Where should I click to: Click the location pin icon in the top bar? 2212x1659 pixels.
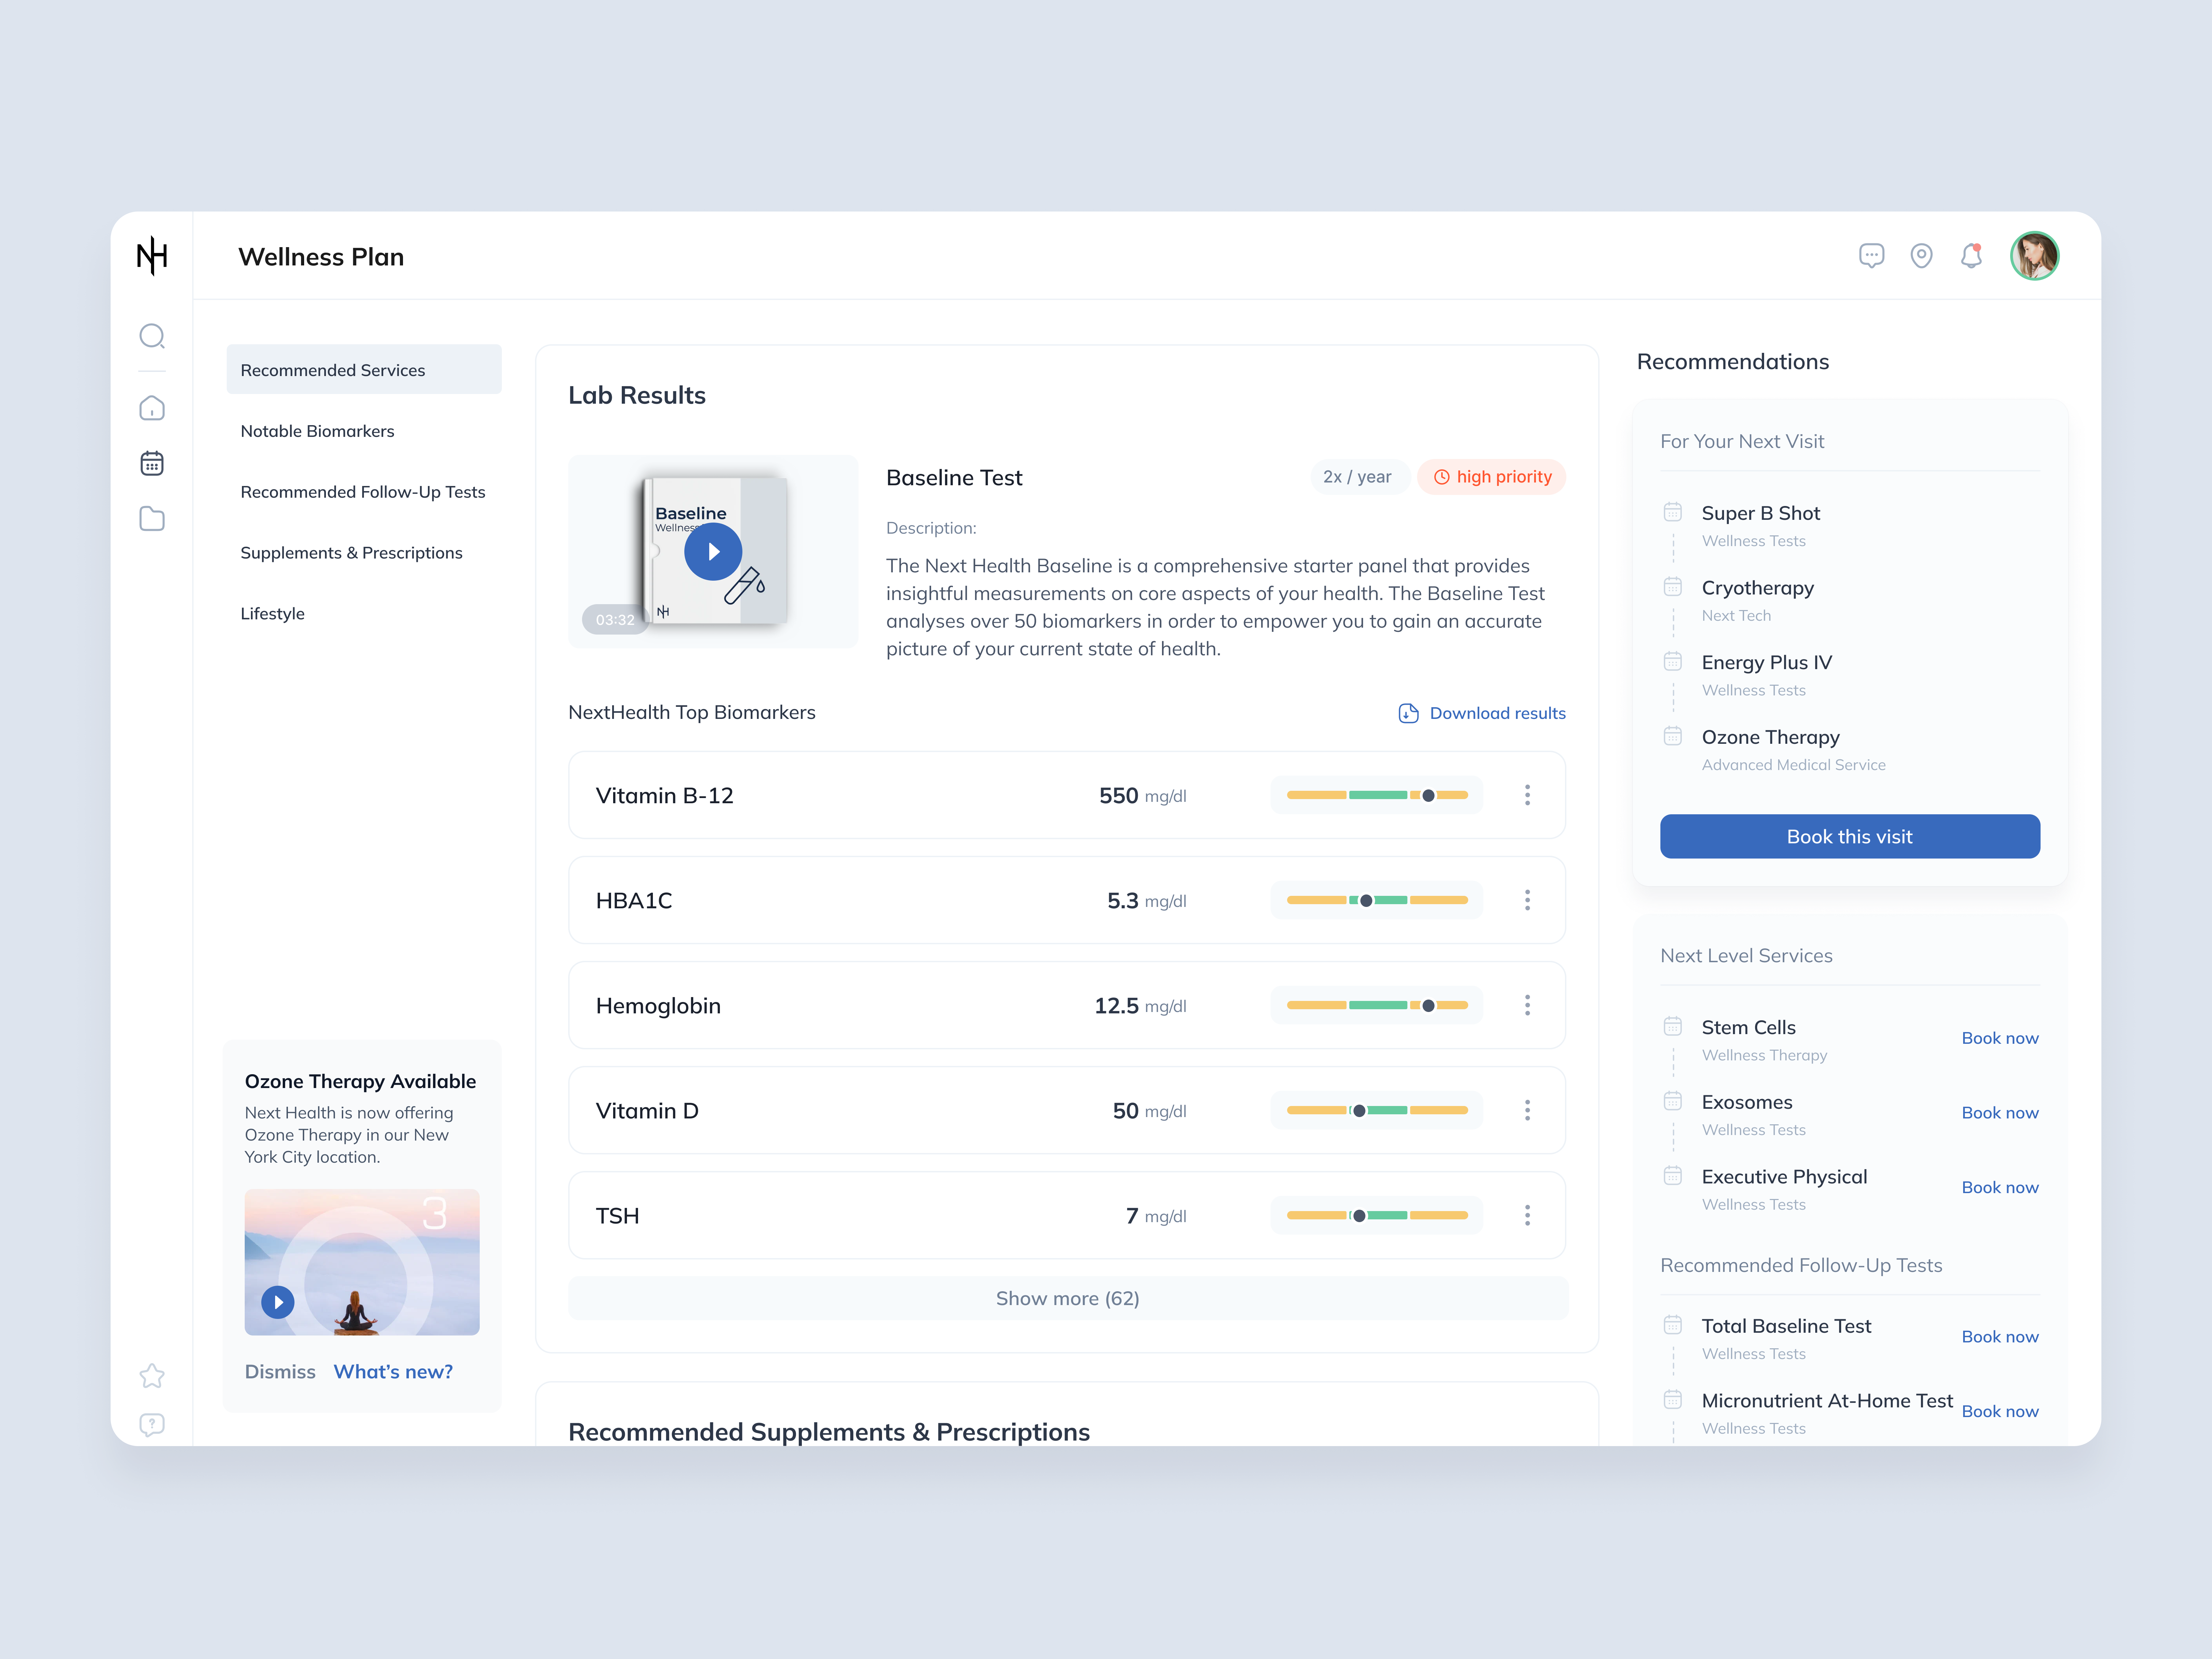(x=1921, y=256)
